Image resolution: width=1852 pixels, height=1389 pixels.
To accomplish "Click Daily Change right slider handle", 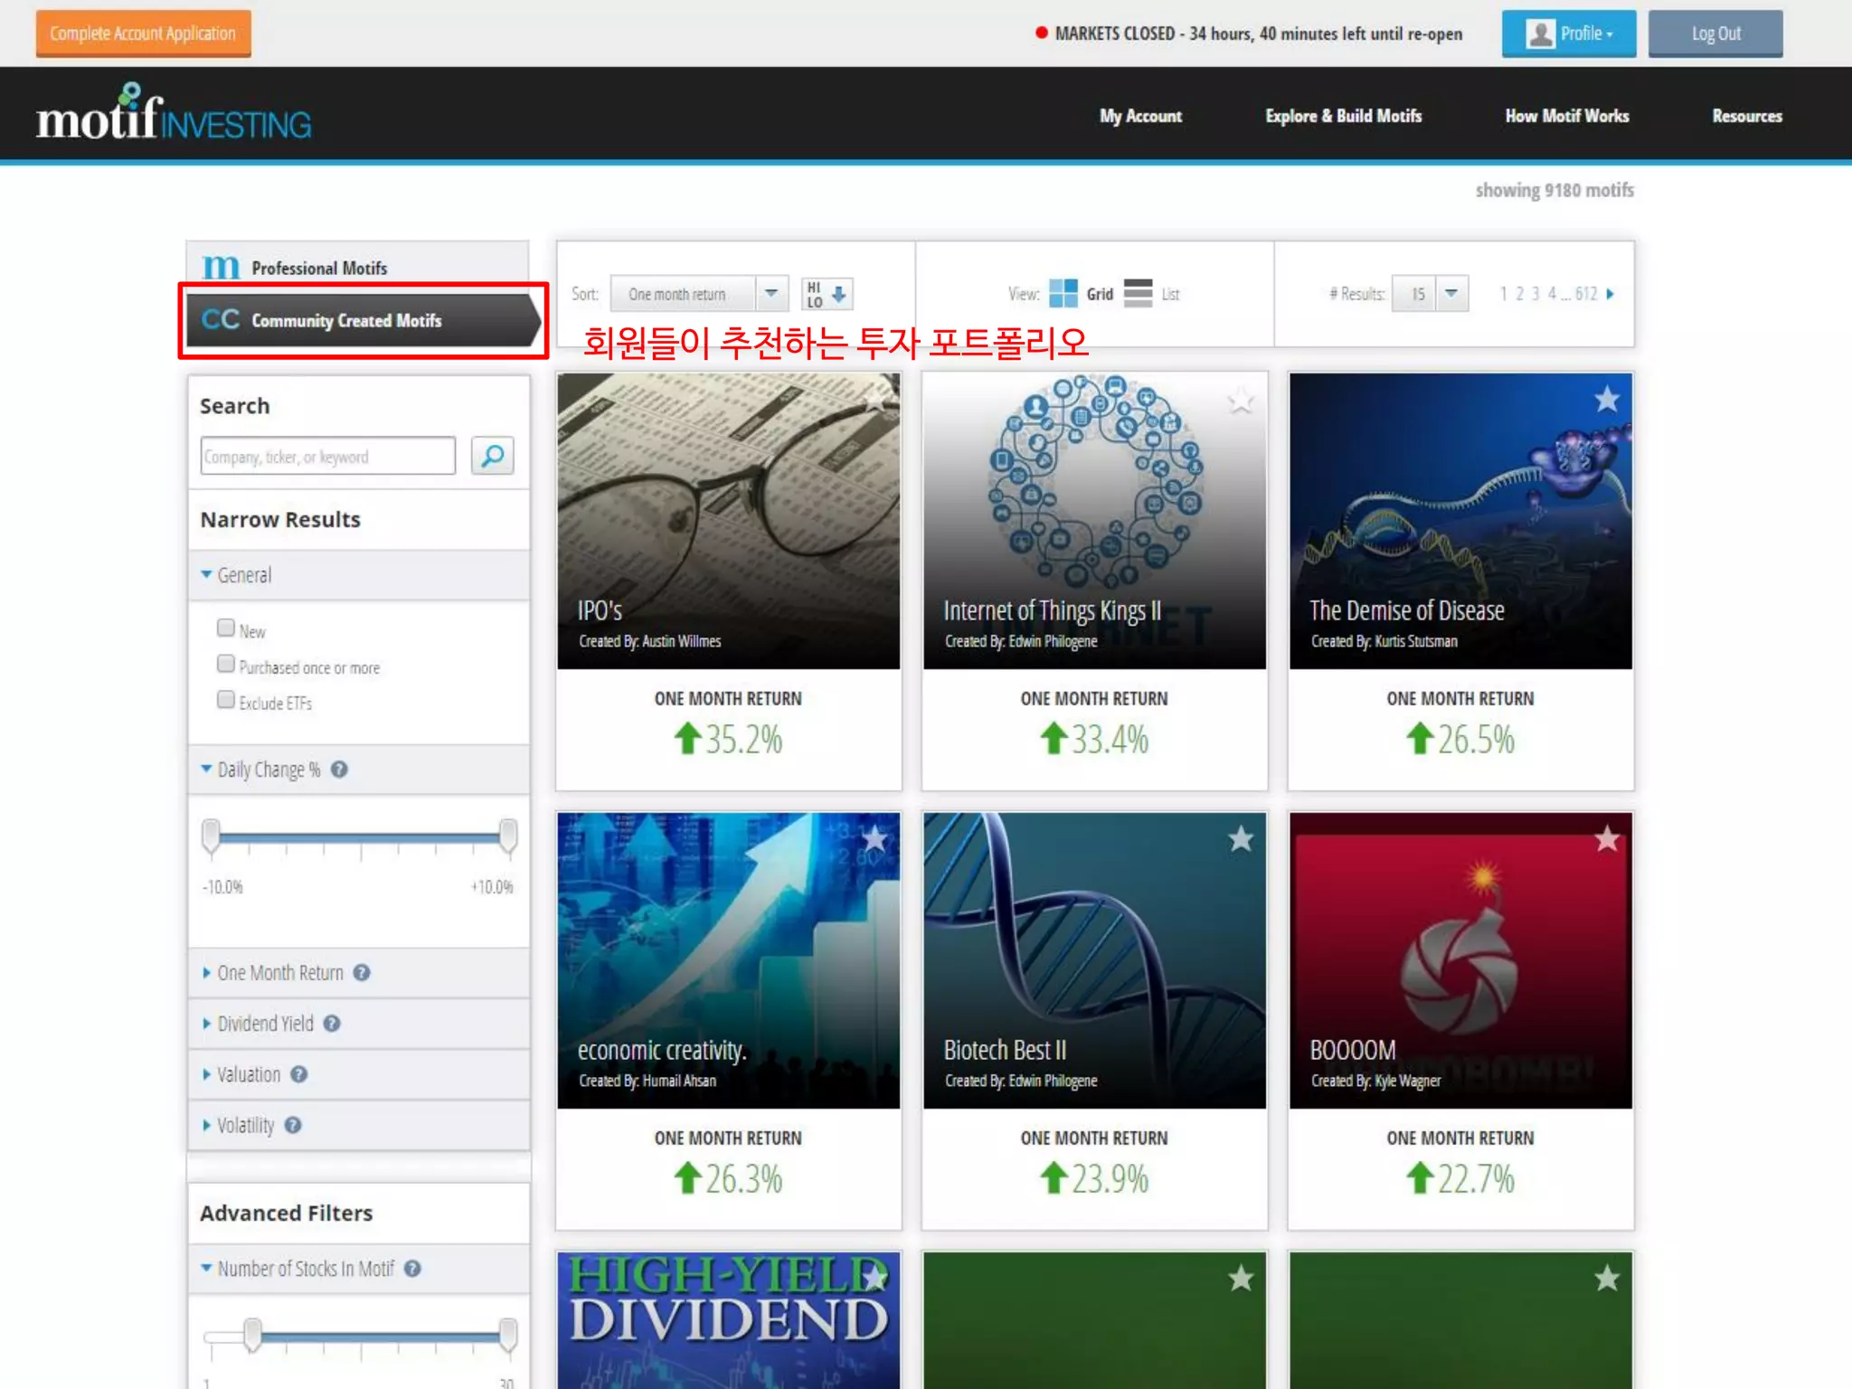I will 508,836.
